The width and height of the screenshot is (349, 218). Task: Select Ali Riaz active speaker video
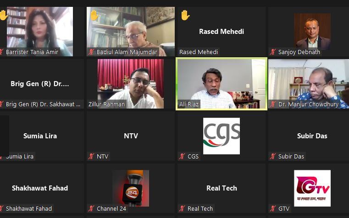222,84
